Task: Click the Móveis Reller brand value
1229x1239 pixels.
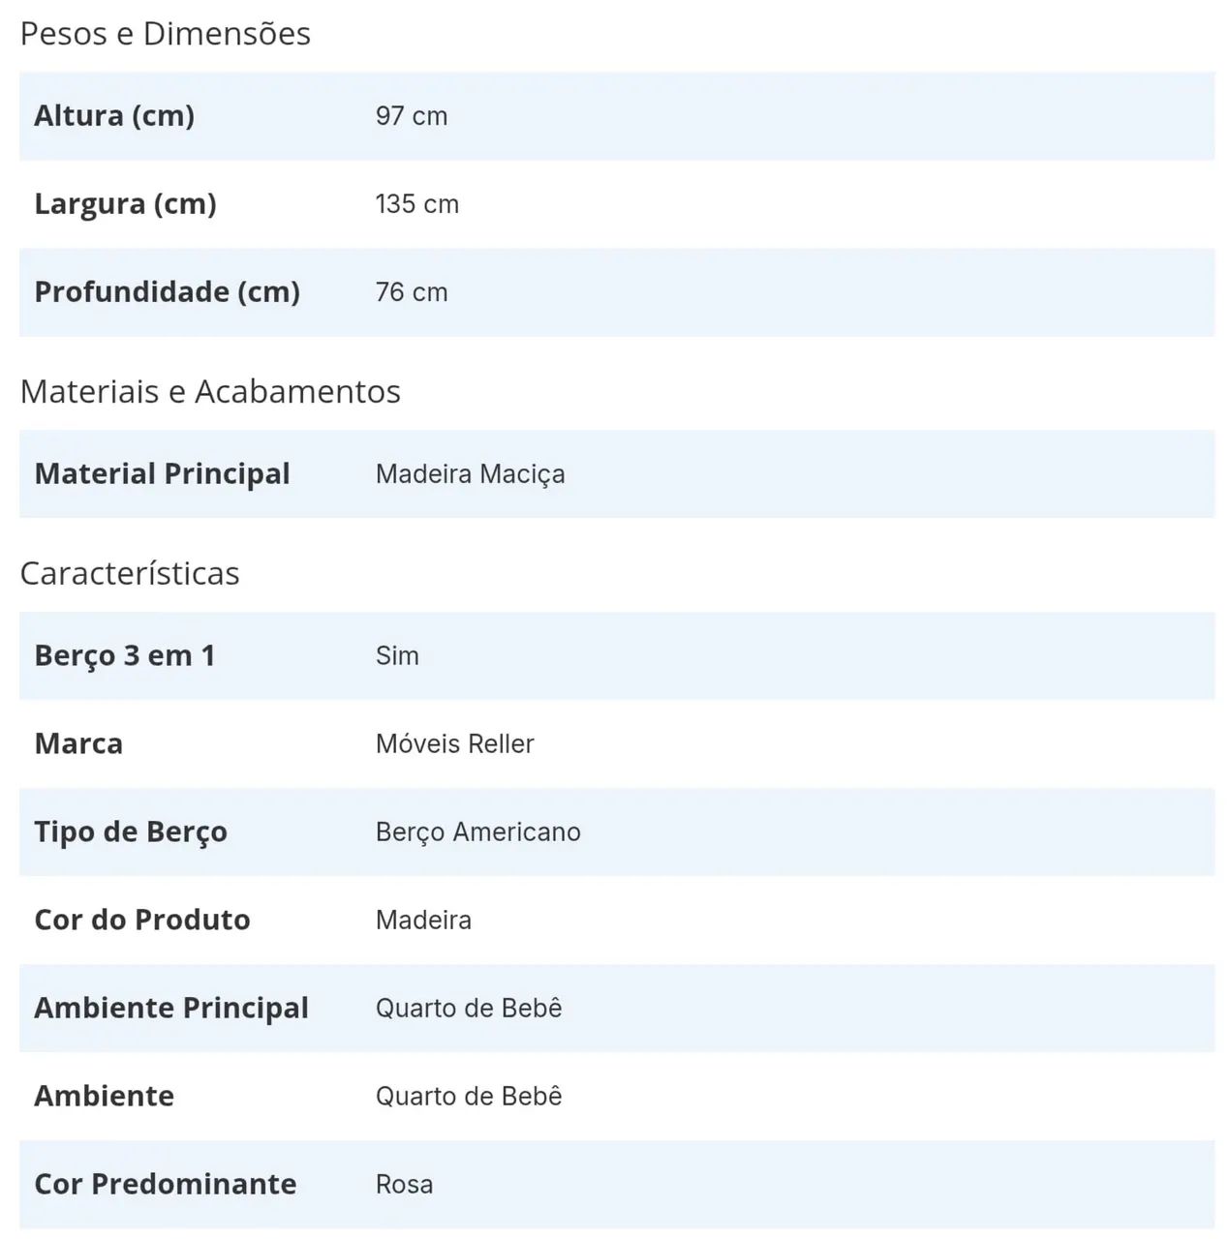Action: pyautogui.click(x=455, y=744)
